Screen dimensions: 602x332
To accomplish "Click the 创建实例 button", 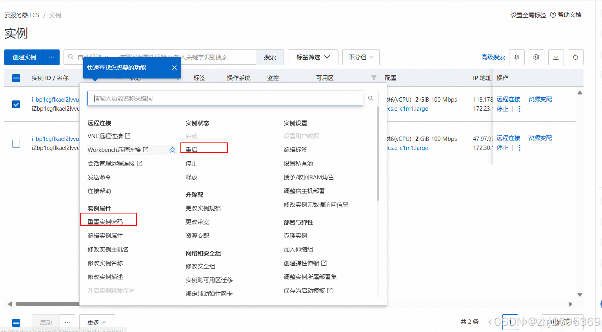I will point(24,57).
